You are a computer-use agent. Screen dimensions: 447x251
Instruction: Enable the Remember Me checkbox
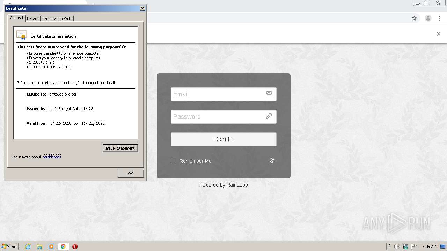pyautogui.click(x=174, y=161)
